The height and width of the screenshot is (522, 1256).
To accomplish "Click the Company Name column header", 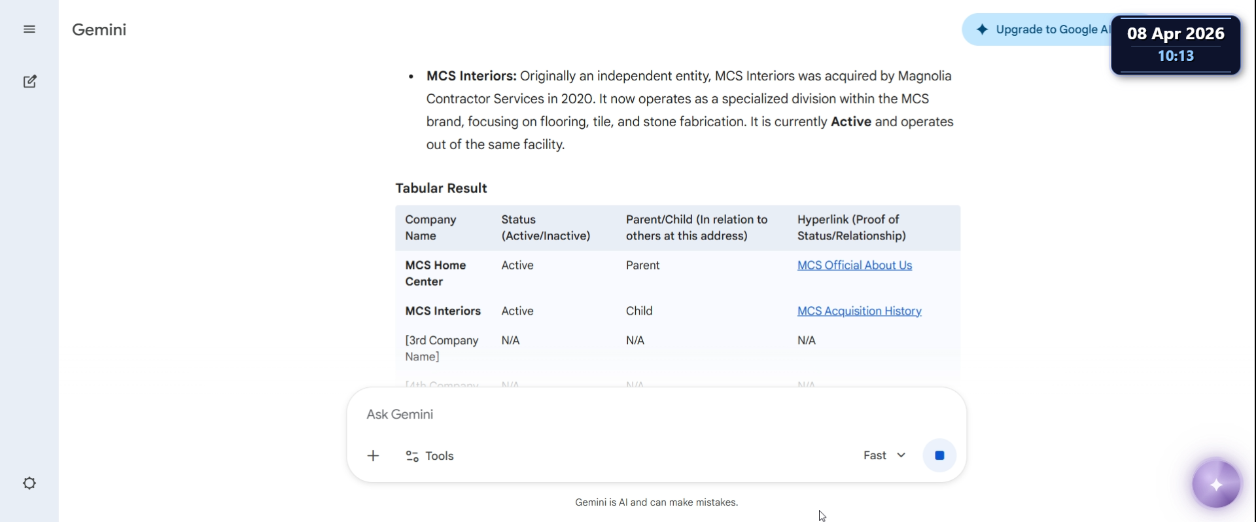I will [x=430, y=228].
